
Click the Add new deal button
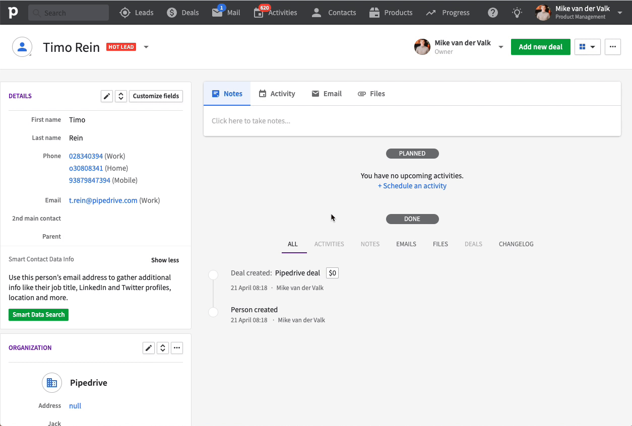pos(540,47)
